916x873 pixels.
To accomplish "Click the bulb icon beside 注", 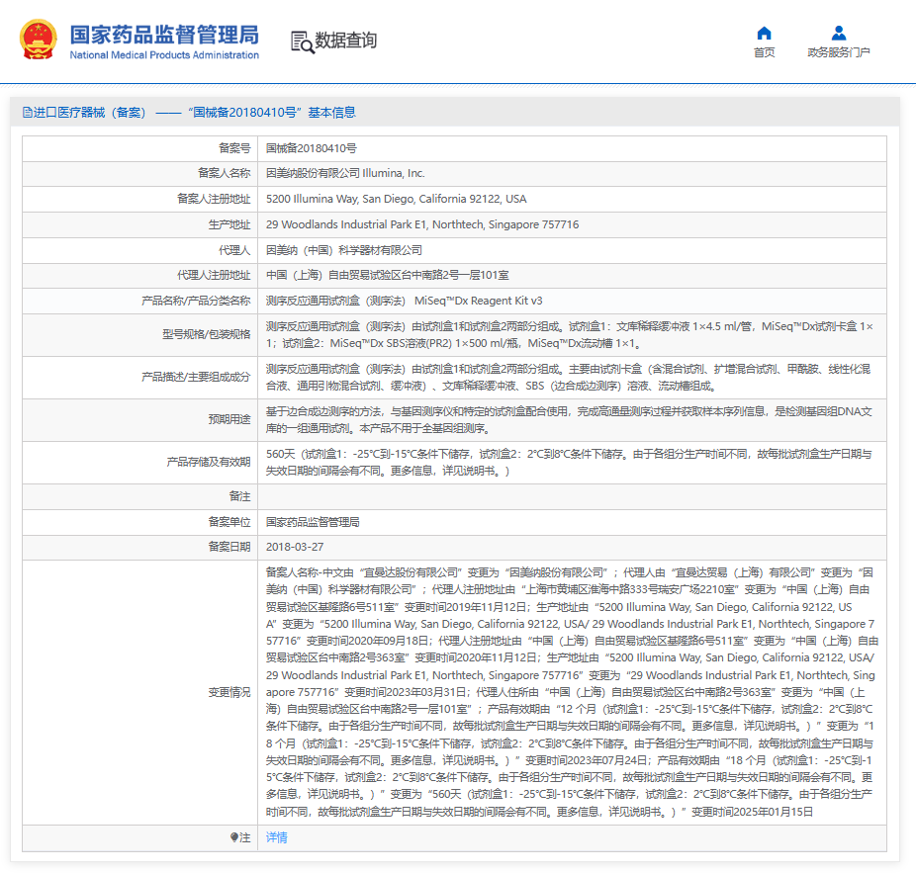I will [x=234, y=837].
